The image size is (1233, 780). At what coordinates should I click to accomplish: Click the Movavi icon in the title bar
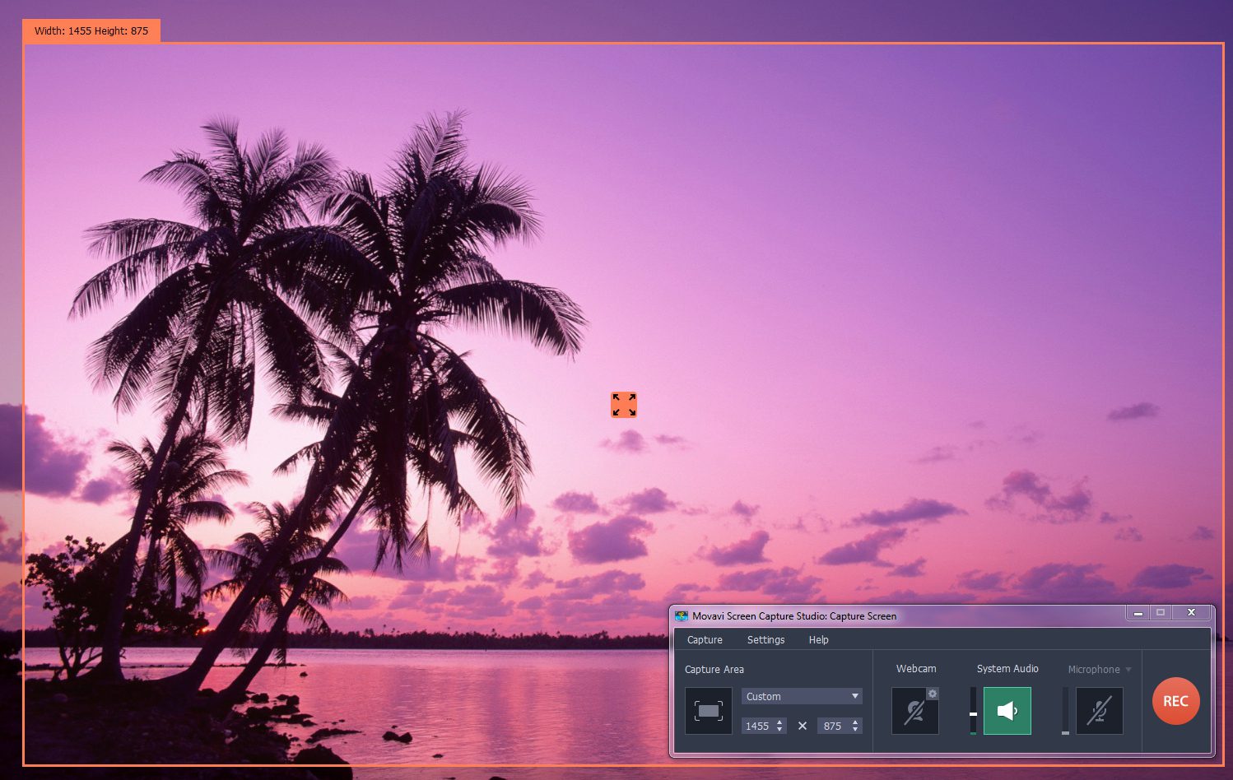[682, 615]
